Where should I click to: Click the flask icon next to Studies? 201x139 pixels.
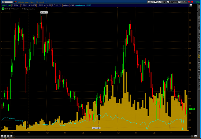pyautogui.click(x=179, y=2)
